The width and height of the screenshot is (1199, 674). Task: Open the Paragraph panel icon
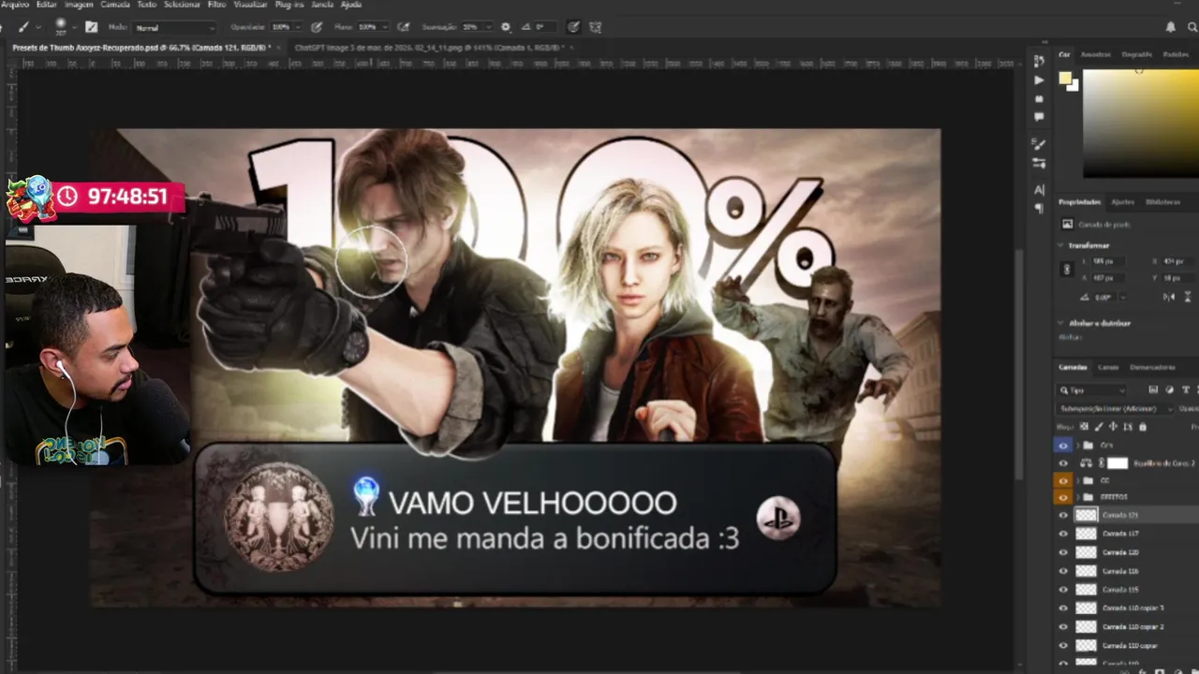click(x=1039, y=209)
